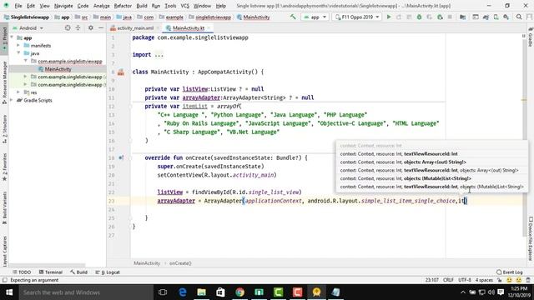Open the Build menu
Screen dimensions: 534x300
coord(142,6)
